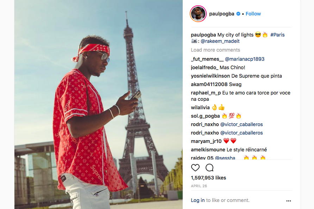Click the paulpogba profile avatar
Viewport: 314px width, 209px height.
pyautogui.click(x=198, y=14)
